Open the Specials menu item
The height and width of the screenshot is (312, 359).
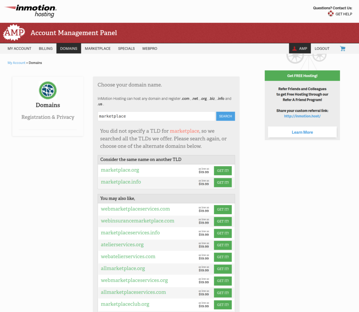(126, 48)
